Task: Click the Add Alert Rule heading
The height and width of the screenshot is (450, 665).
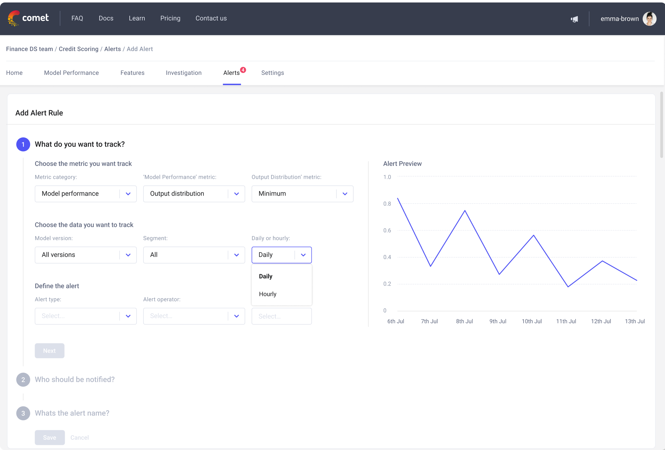Action: click(39, 113)
